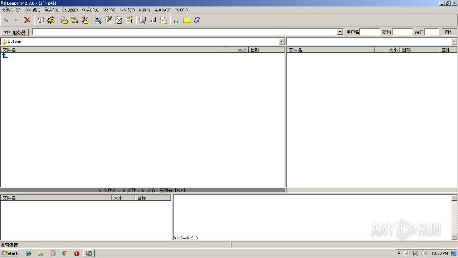Show hidden tray icons arrow

(x=399, y=253)
